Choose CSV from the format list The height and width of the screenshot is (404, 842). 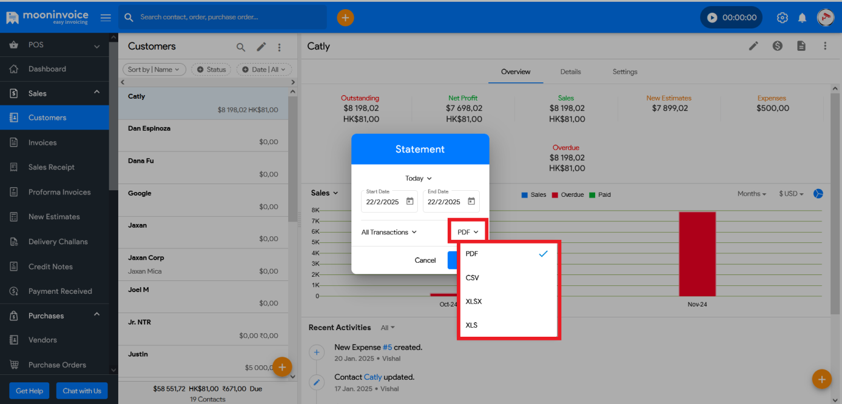(508, 278)
